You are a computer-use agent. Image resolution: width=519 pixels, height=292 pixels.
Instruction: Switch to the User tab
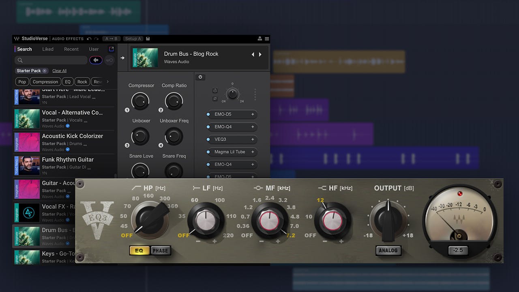[x=94, y=49]
